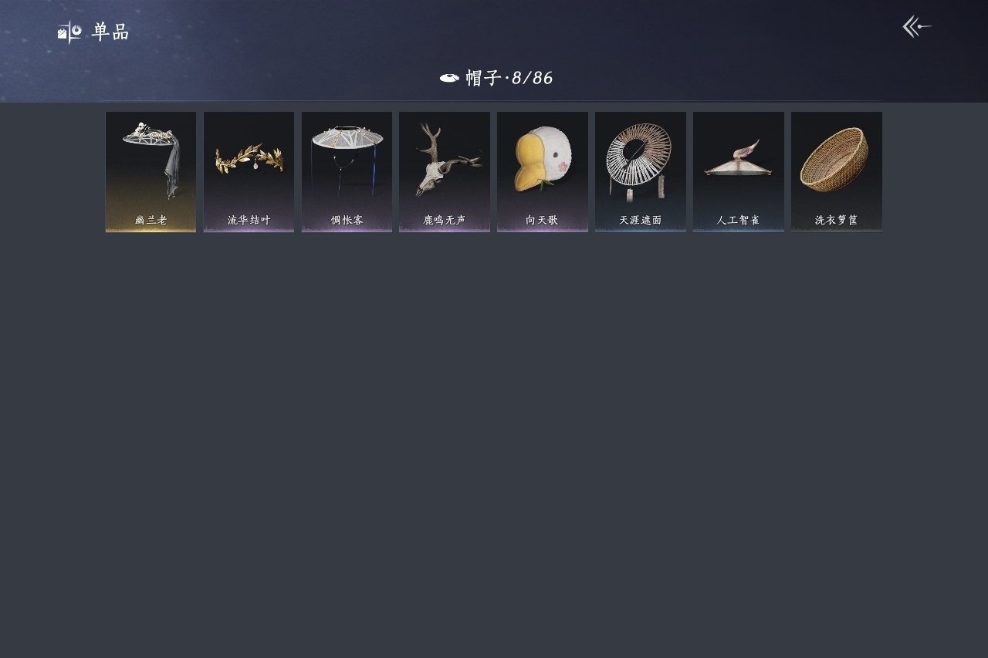988x658 pixels.
Task: Click the hat category icon beside 帽子
Action: (449, 78)
